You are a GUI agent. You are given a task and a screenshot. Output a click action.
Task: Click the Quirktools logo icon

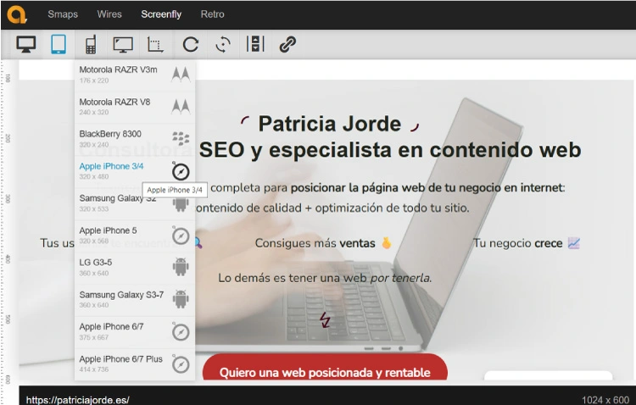[17, 14]
